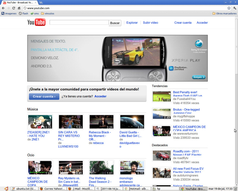238x191 pixels.
Task: Open the Chrome wrench settings menu
Action: 235,8
